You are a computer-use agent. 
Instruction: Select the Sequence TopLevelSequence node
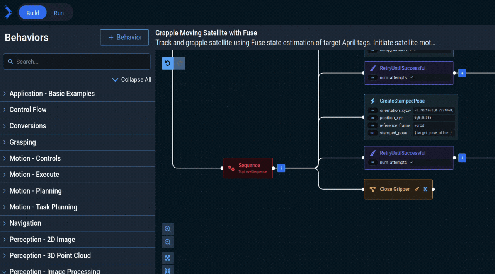click(248, 168)
